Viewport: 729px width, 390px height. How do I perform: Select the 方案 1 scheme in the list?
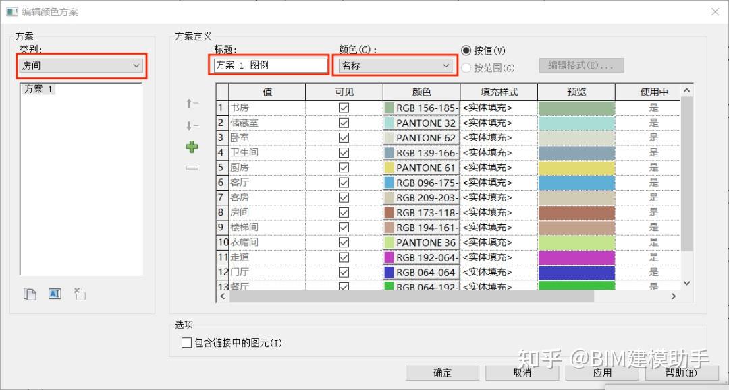(x=38, y=88)
